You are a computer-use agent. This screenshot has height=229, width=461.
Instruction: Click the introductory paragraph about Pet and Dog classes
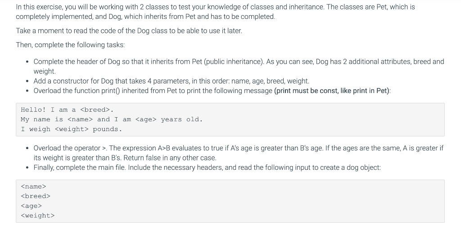tap(215, 12)
